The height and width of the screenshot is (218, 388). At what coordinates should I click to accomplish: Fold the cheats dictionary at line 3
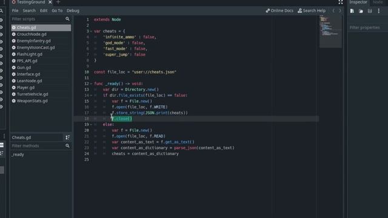91,31
